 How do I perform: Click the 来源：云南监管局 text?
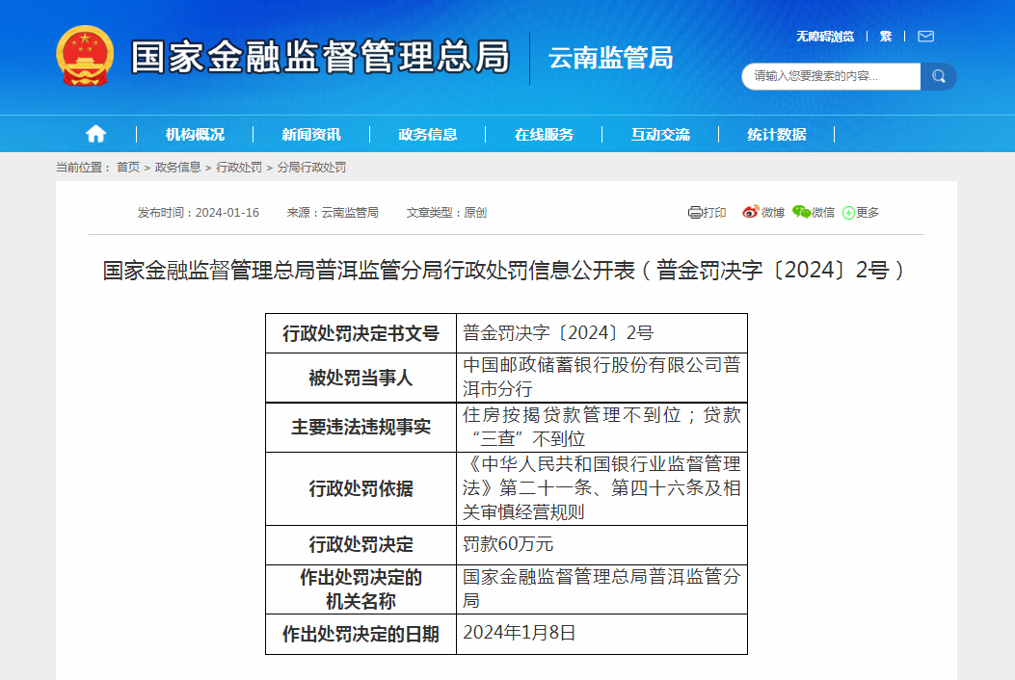pos(333,212)
